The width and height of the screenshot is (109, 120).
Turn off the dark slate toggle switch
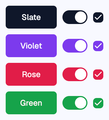[75, 17]
